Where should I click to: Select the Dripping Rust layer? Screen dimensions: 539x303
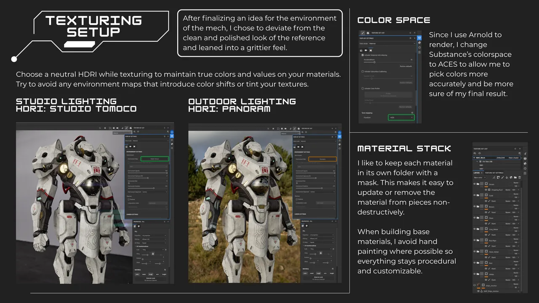pyautogui.click(x=497, y=190)
